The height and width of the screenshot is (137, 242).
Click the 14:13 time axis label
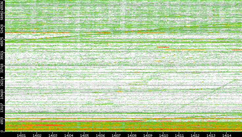coord(211,135)
